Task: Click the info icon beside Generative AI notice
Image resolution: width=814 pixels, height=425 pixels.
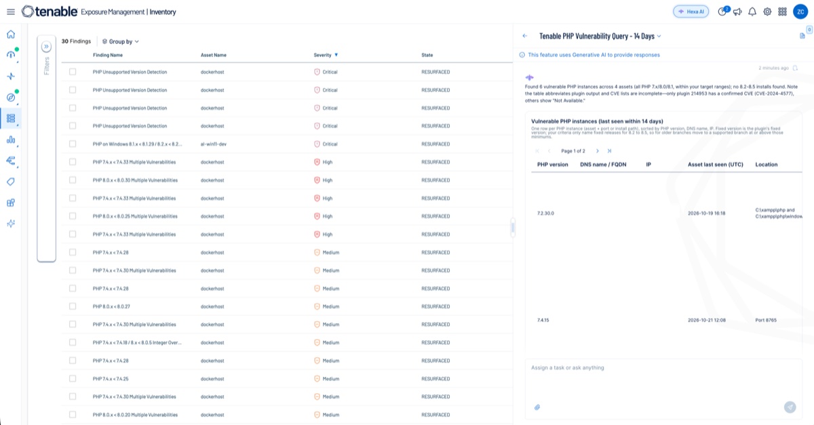Action: pos(522,55)
